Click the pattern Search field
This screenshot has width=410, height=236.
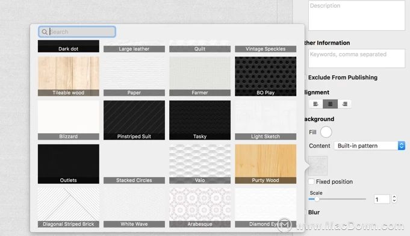pos(77,32)
